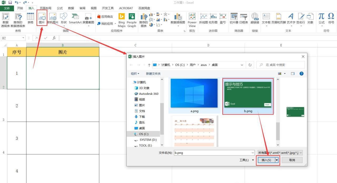Click the 插入(S) insert button
Viewport: 337px width, 183px height.
[266, 160]
